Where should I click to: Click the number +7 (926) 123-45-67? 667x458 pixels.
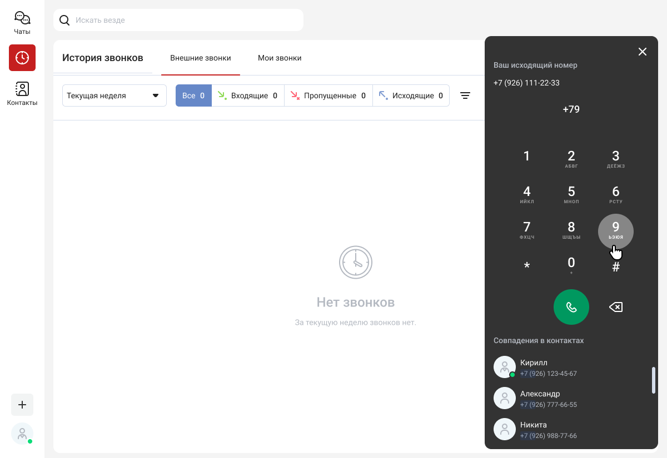click(549, 374)
